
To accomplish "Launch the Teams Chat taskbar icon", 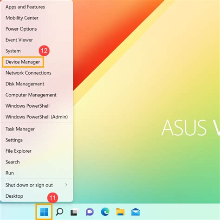I will [90, 212].
